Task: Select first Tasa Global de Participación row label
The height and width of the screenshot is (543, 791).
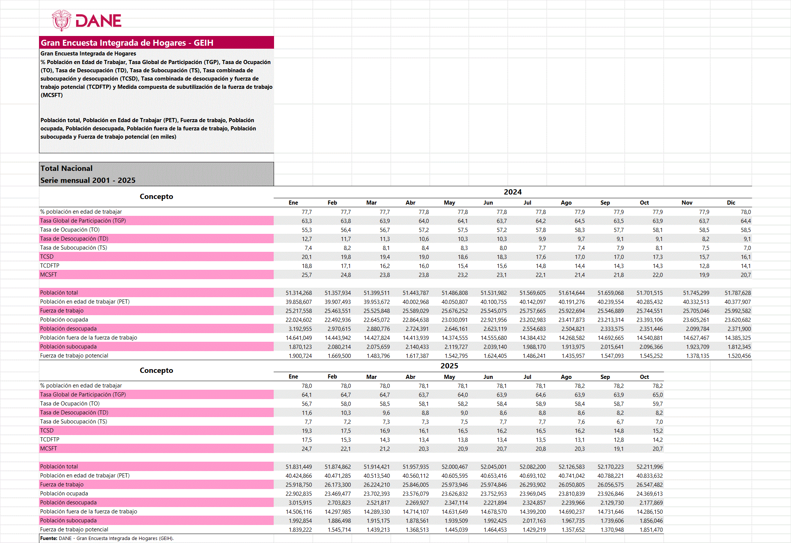Action: coord(83,221)
